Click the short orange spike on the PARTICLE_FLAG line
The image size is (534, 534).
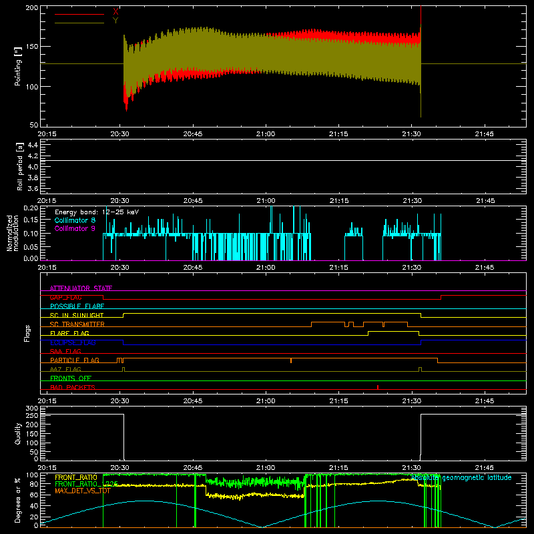pos(291,360)
